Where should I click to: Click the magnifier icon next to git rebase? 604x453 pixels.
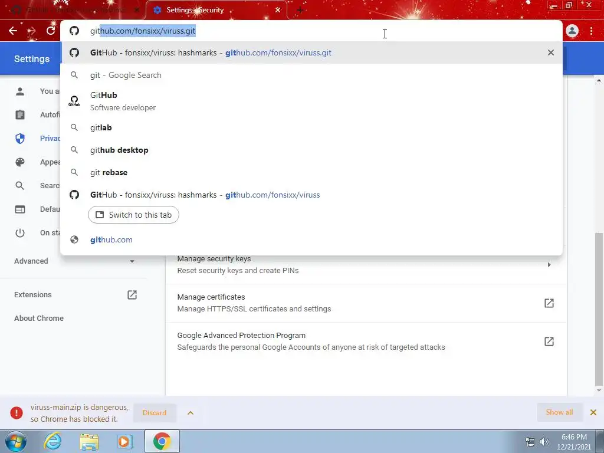74,172
